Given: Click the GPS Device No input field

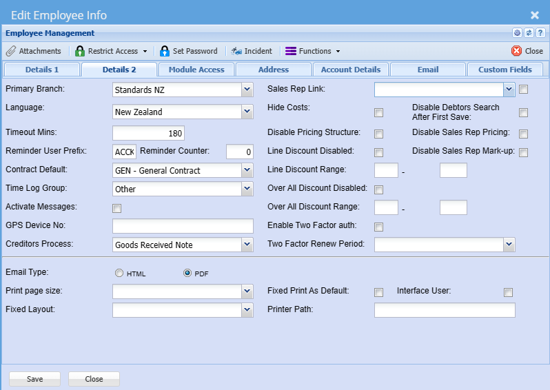Looking at the screenshot, I should pos(183,227).
